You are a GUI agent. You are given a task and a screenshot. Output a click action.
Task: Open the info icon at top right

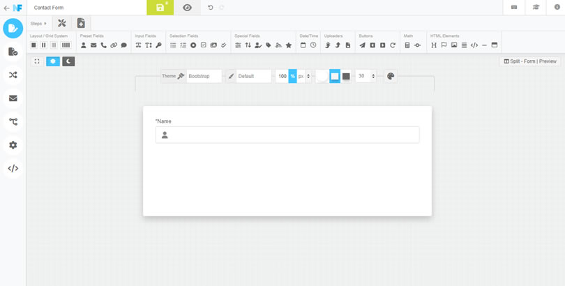tap(557, 8)
